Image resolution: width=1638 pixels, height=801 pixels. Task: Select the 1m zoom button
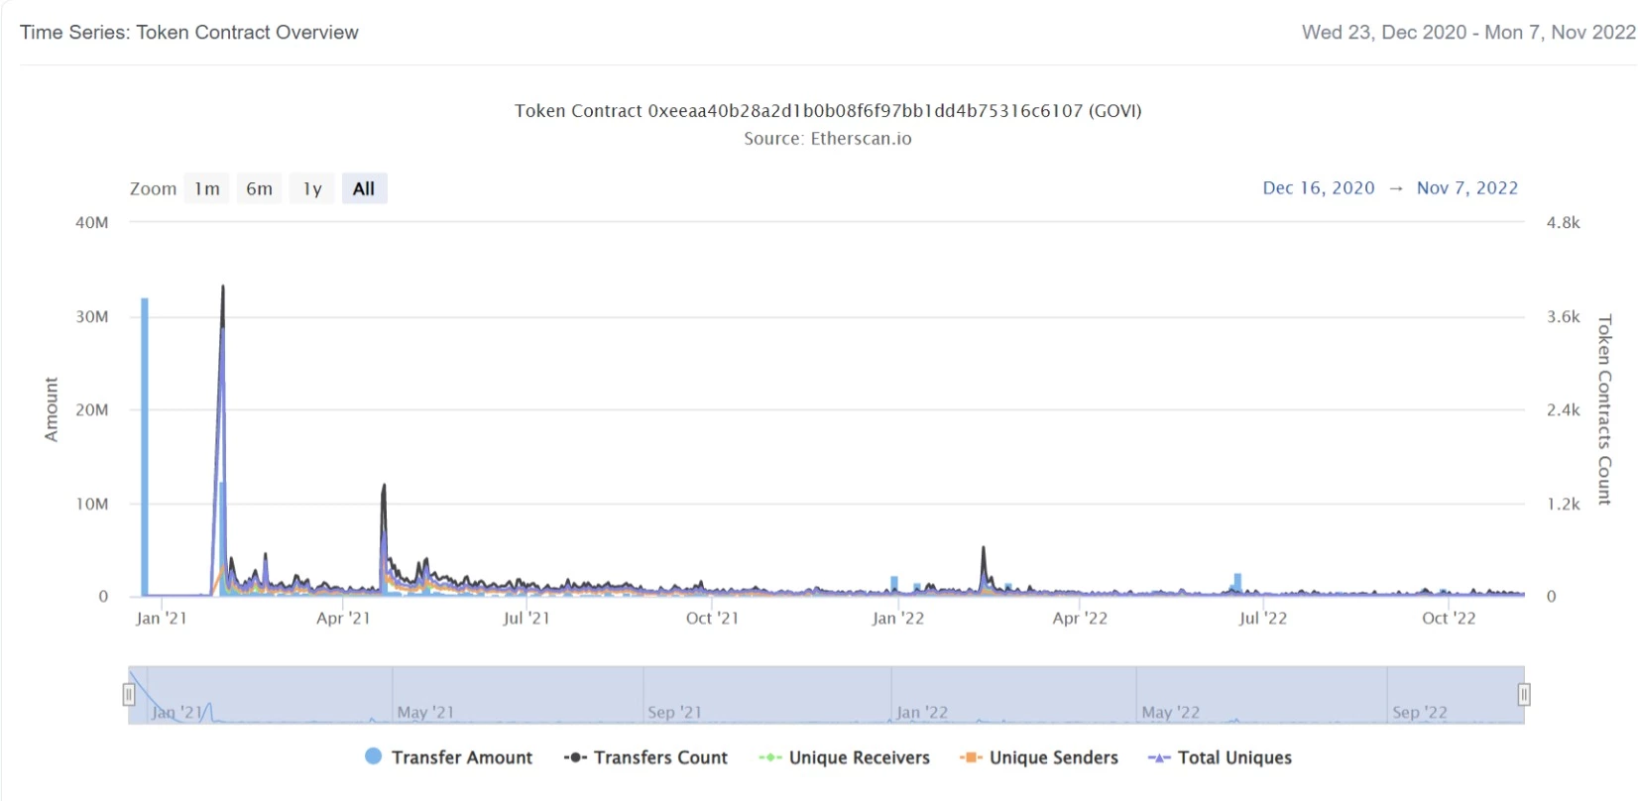pos(207,188)
